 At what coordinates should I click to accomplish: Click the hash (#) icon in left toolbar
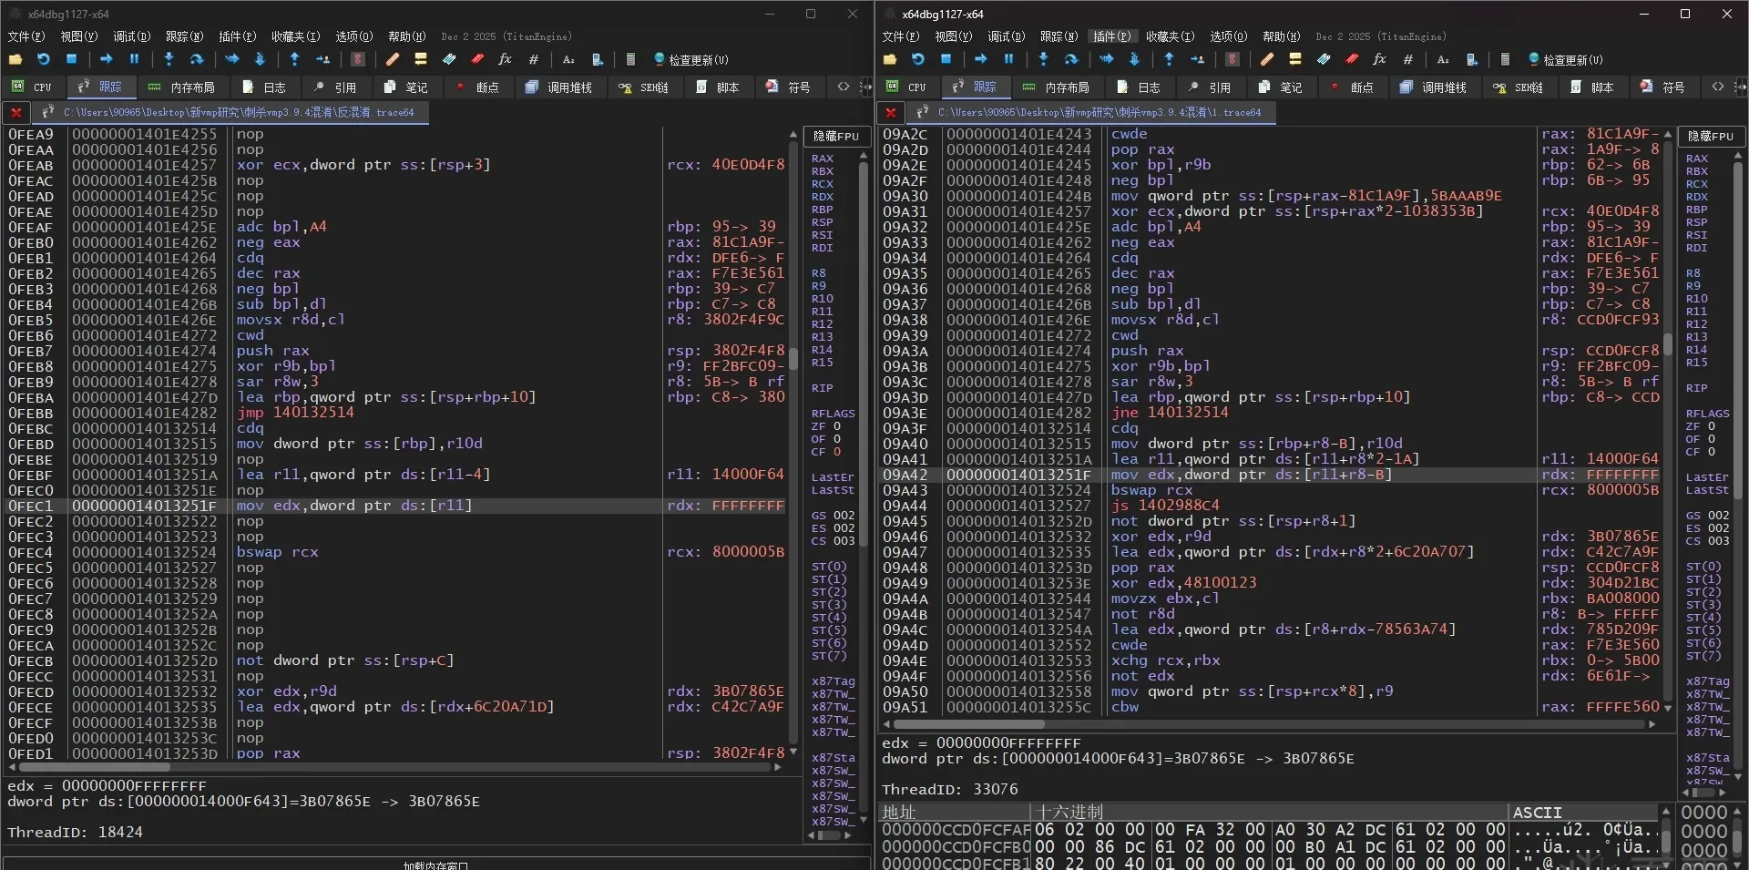534,59
